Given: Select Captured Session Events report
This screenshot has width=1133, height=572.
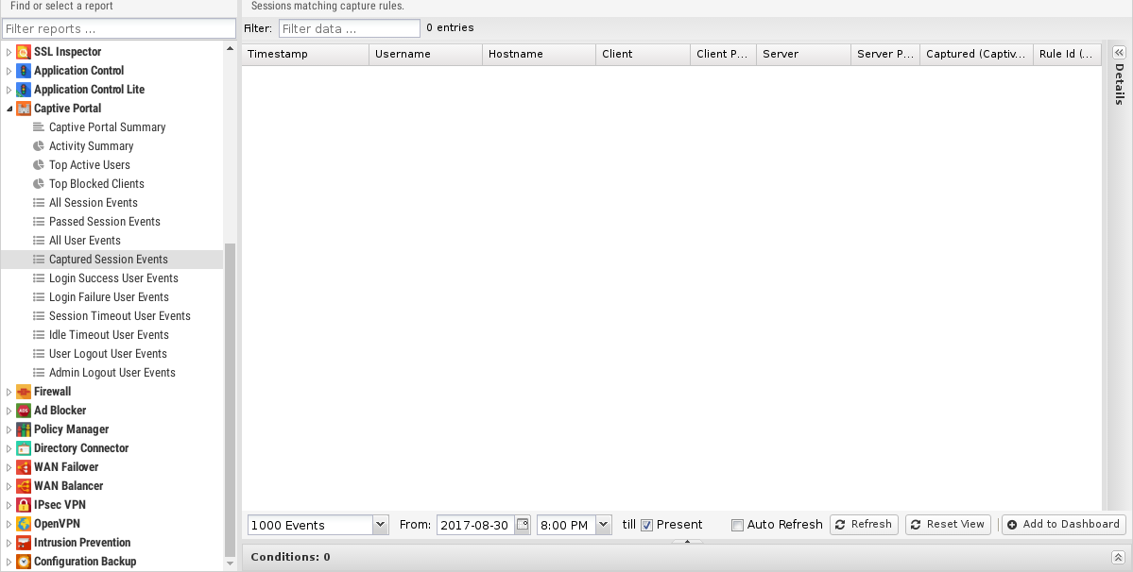Looking at the screenshot, I should 112,260.
